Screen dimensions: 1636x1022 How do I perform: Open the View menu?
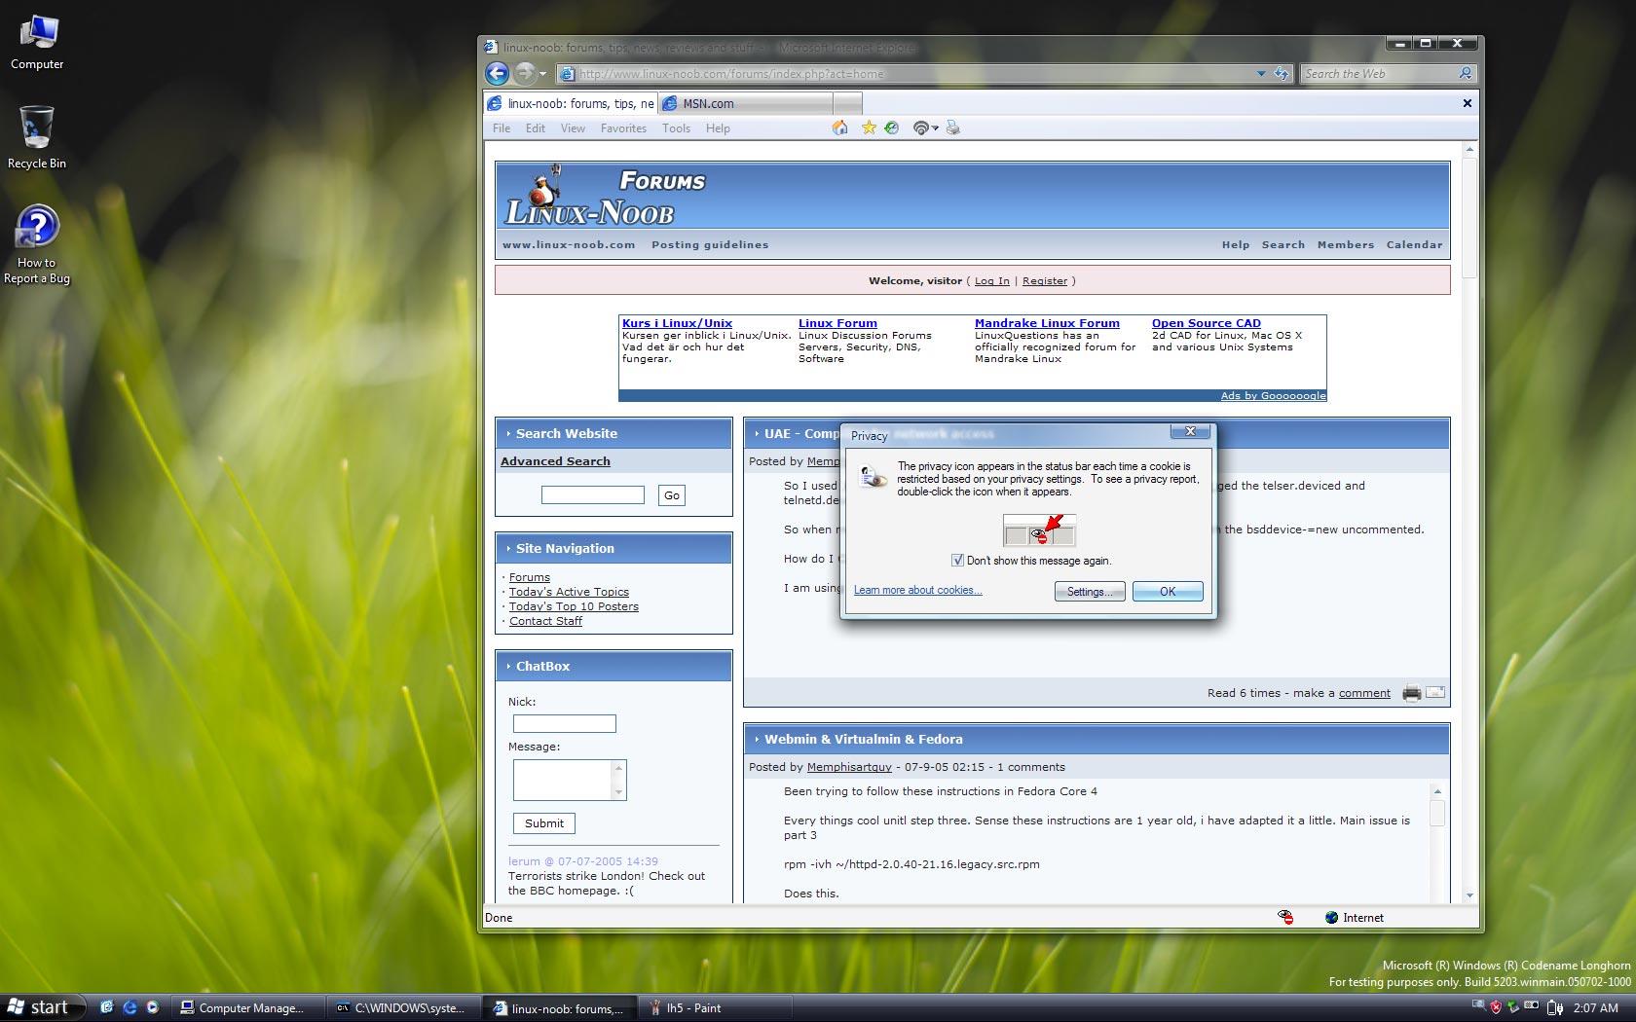click(x=573, y=128)
